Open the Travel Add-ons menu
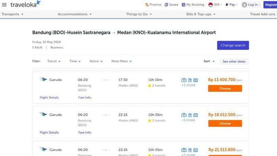277x156 pixels. tap(262, 14)
